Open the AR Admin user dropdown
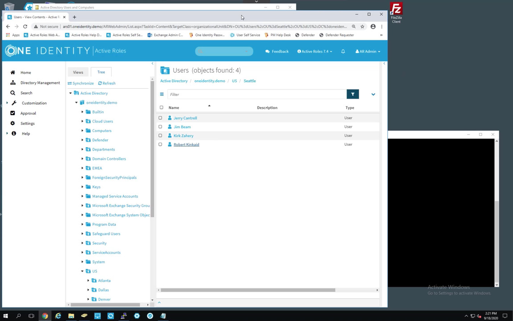This screenshot has height=321, width=513. click(368, 51)
